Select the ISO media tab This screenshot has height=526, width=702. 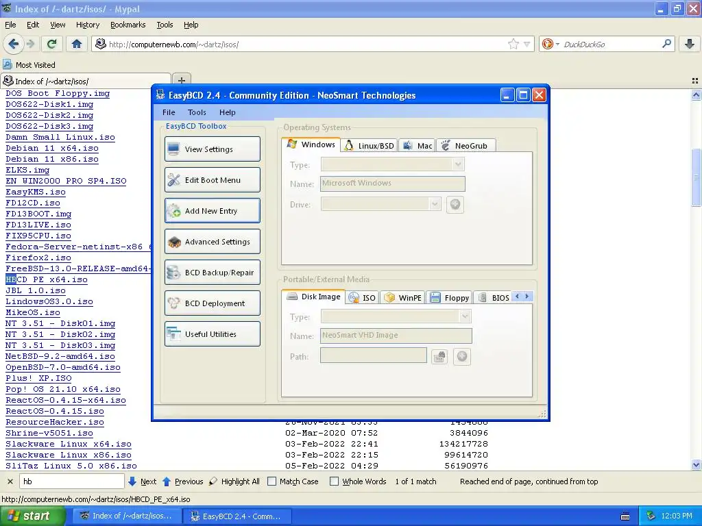[362, 297]
